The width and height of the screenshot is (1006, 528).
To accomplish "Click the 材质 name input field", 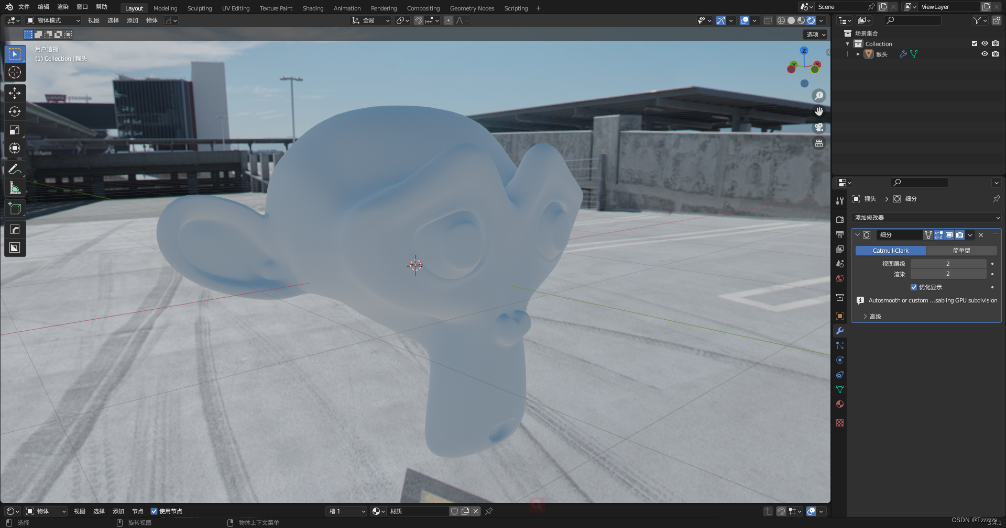I will coord(418,511).
